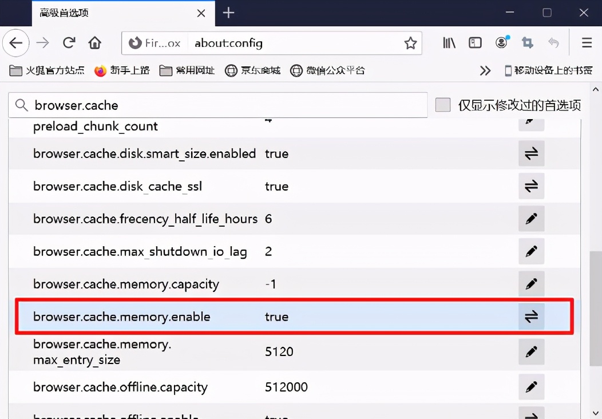Click the scrollbar up arrow
The image size is (602, 419).
(596, 89)
